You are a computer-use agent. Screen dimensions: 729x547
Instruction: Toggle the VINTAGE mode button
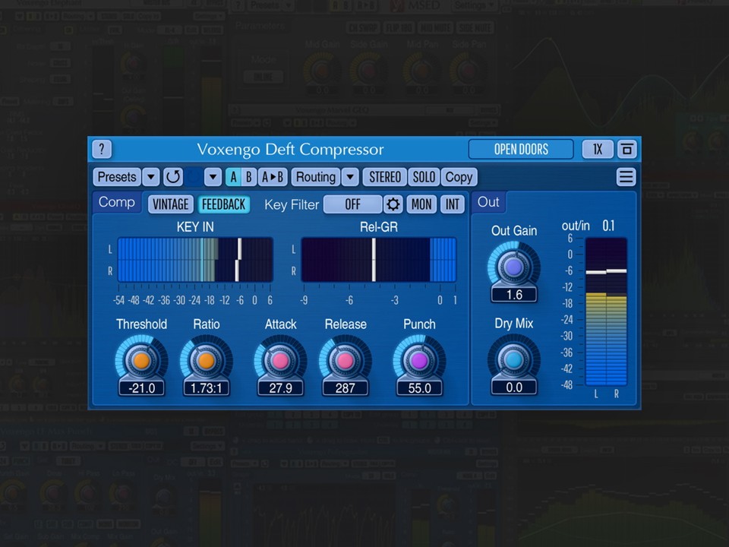[x=171, y=204]
